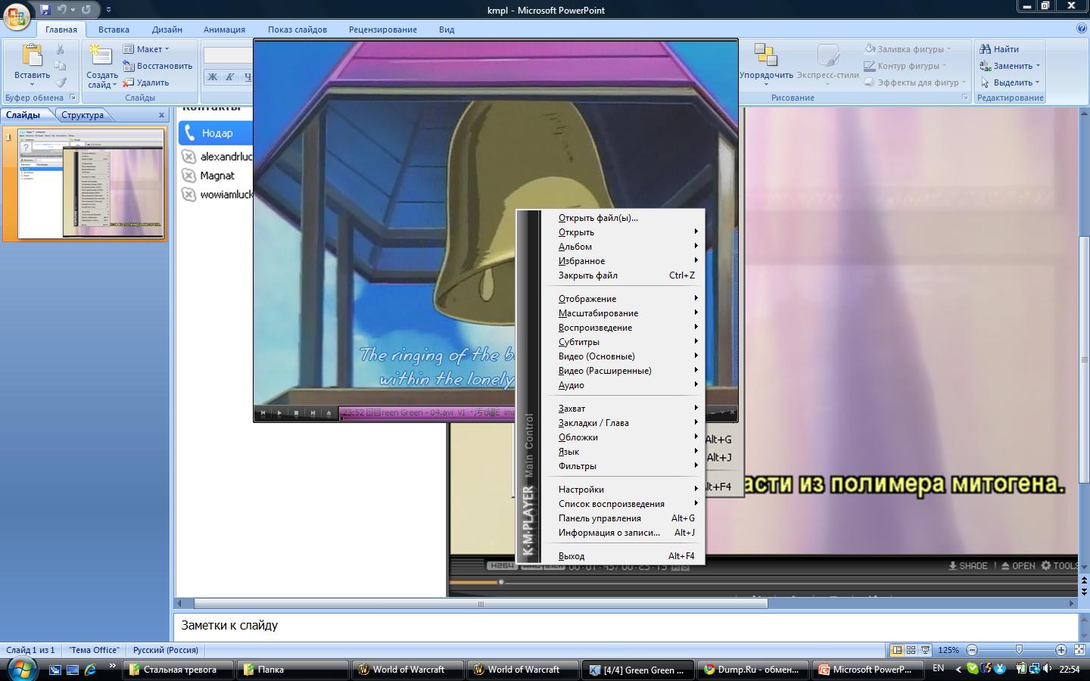1090x681 pixels.
Task: Zoom in with the plus button
Action: pos(1061,650)
